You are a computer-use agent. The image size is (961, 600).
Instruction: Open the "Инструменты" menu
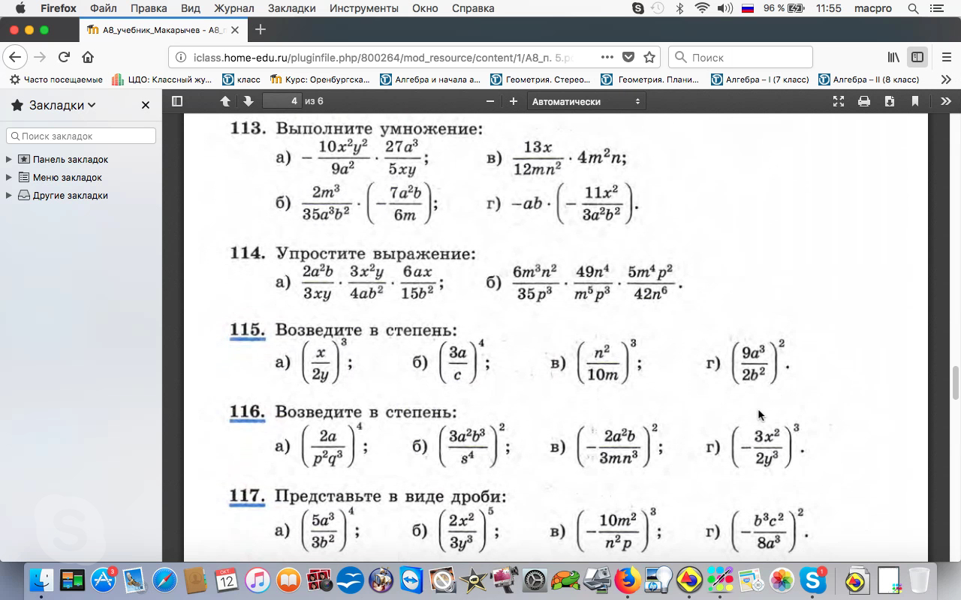pyautogui.click(x=364, y=8)
